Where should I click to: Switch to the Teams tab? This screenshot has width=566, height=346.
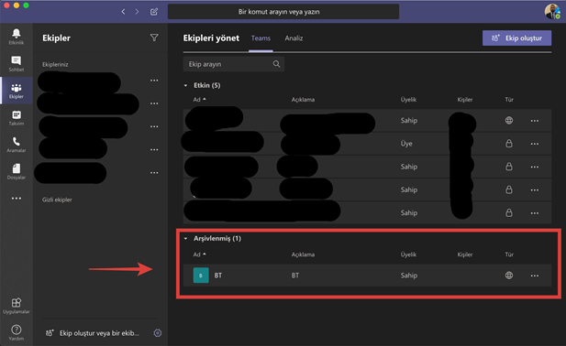tap(261, 38)
